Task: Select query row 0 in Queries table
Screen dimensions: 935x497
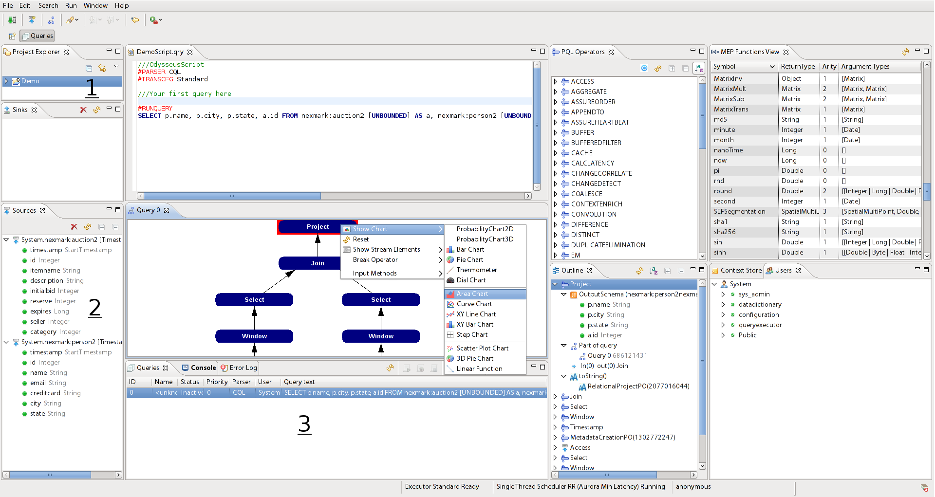Action: pos(336,393)
